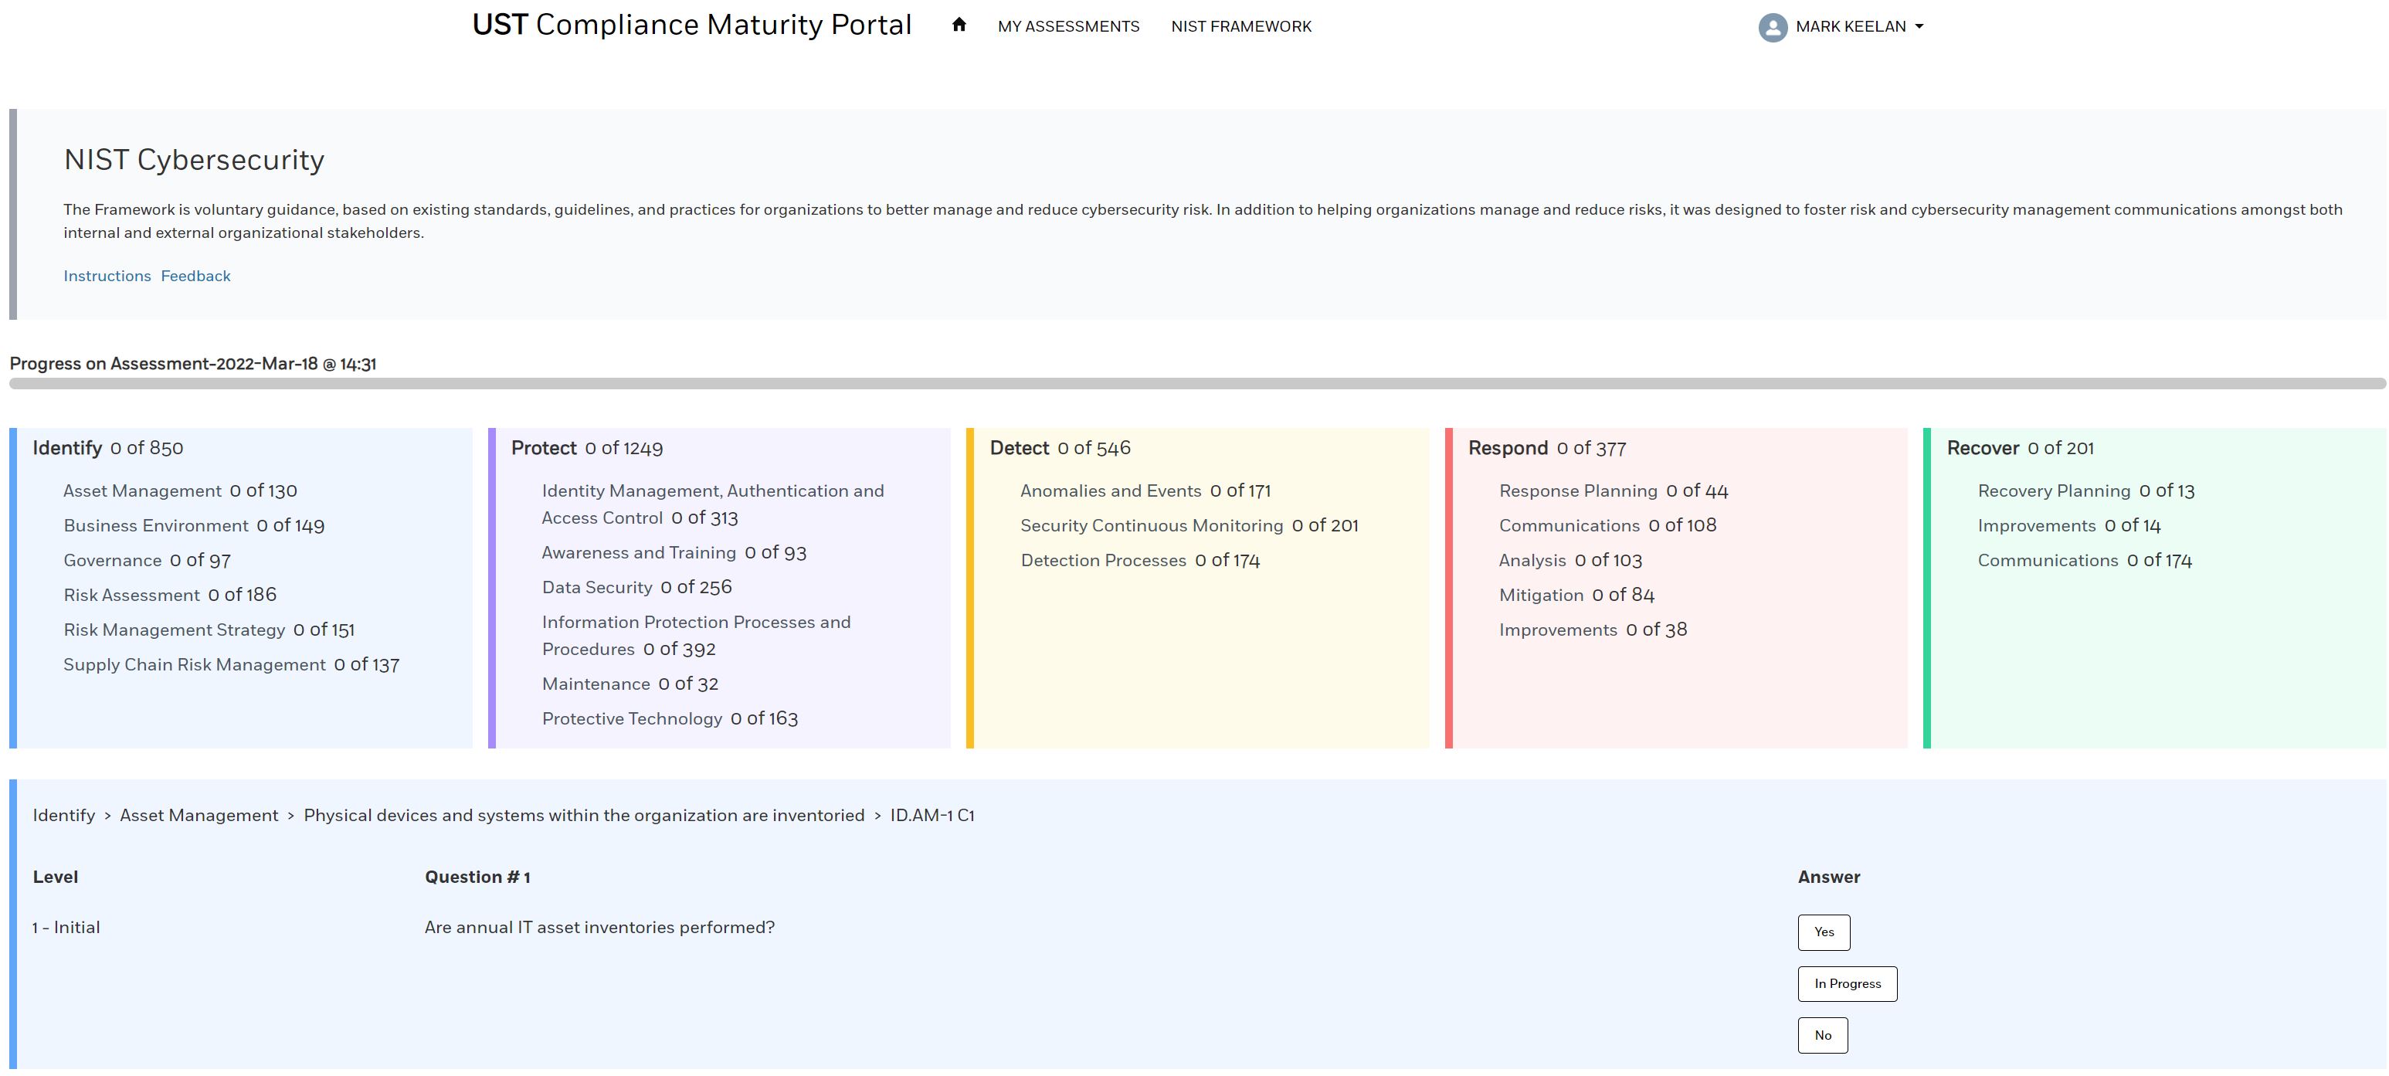Screen dimensions: 2389x1076
Task: Open the Data Security category
Action: (x=597, y=587)
